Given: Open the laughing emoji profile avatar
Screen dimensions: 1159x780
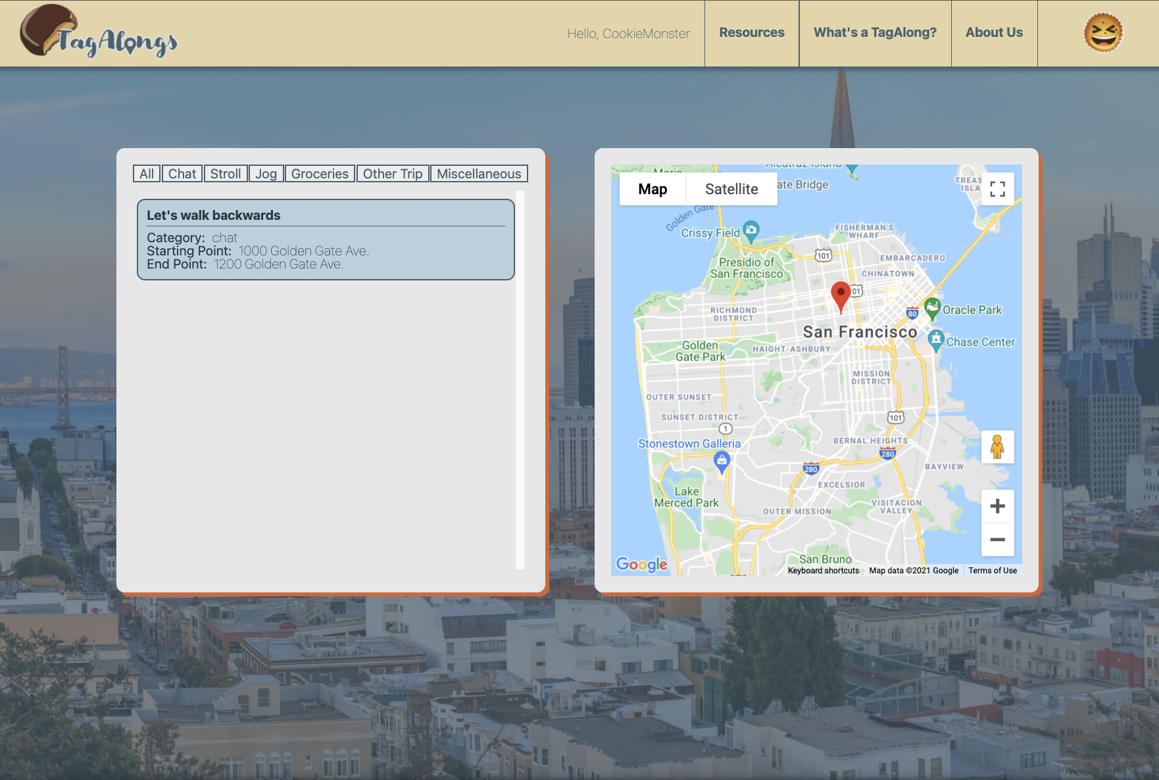Looking at the screenshot, I should (x=1102, y=33).
